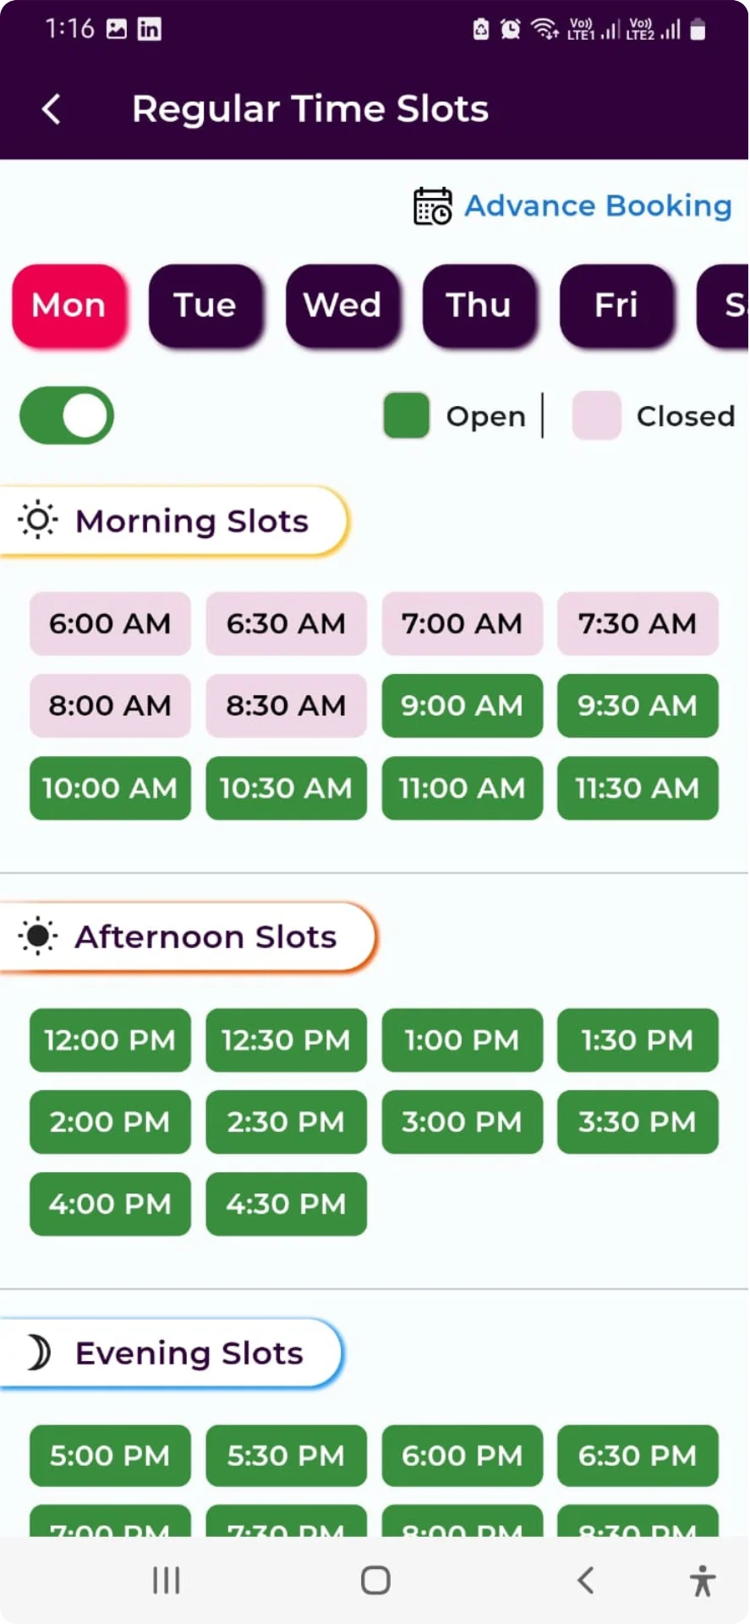Tap the Afternoon Slots section header

point(205,937)
